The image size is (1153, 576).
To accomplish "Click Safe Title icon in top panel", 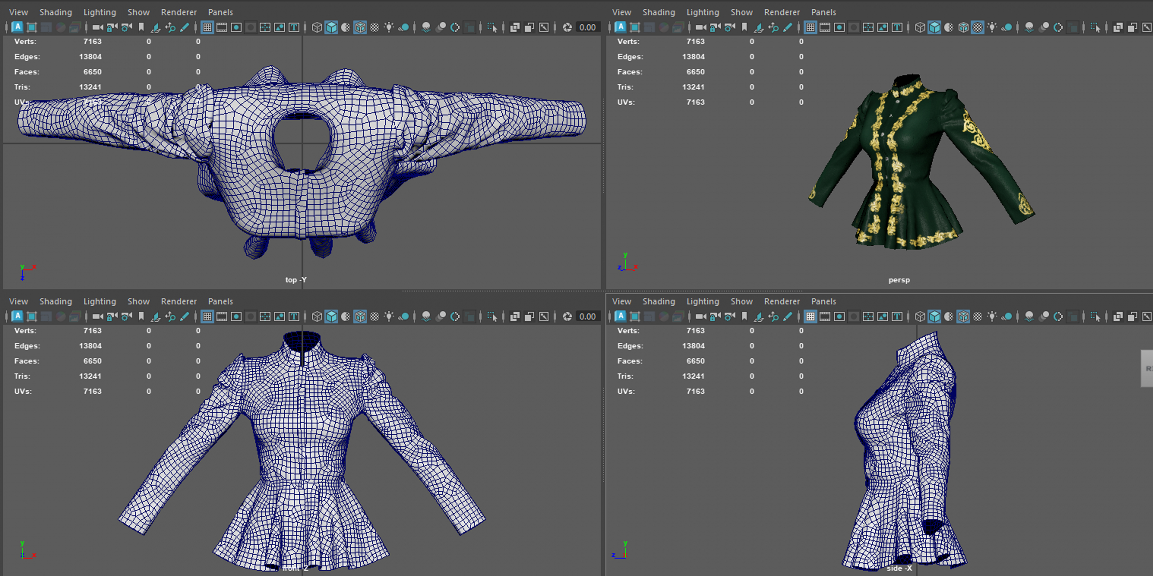I will coord(294,27).
